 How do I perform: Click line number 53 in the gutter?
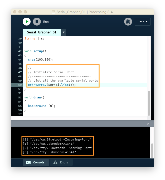click(x=20, y=97)
